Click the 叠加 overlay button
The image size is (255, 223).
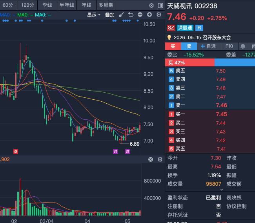click(x=110, y=15)
